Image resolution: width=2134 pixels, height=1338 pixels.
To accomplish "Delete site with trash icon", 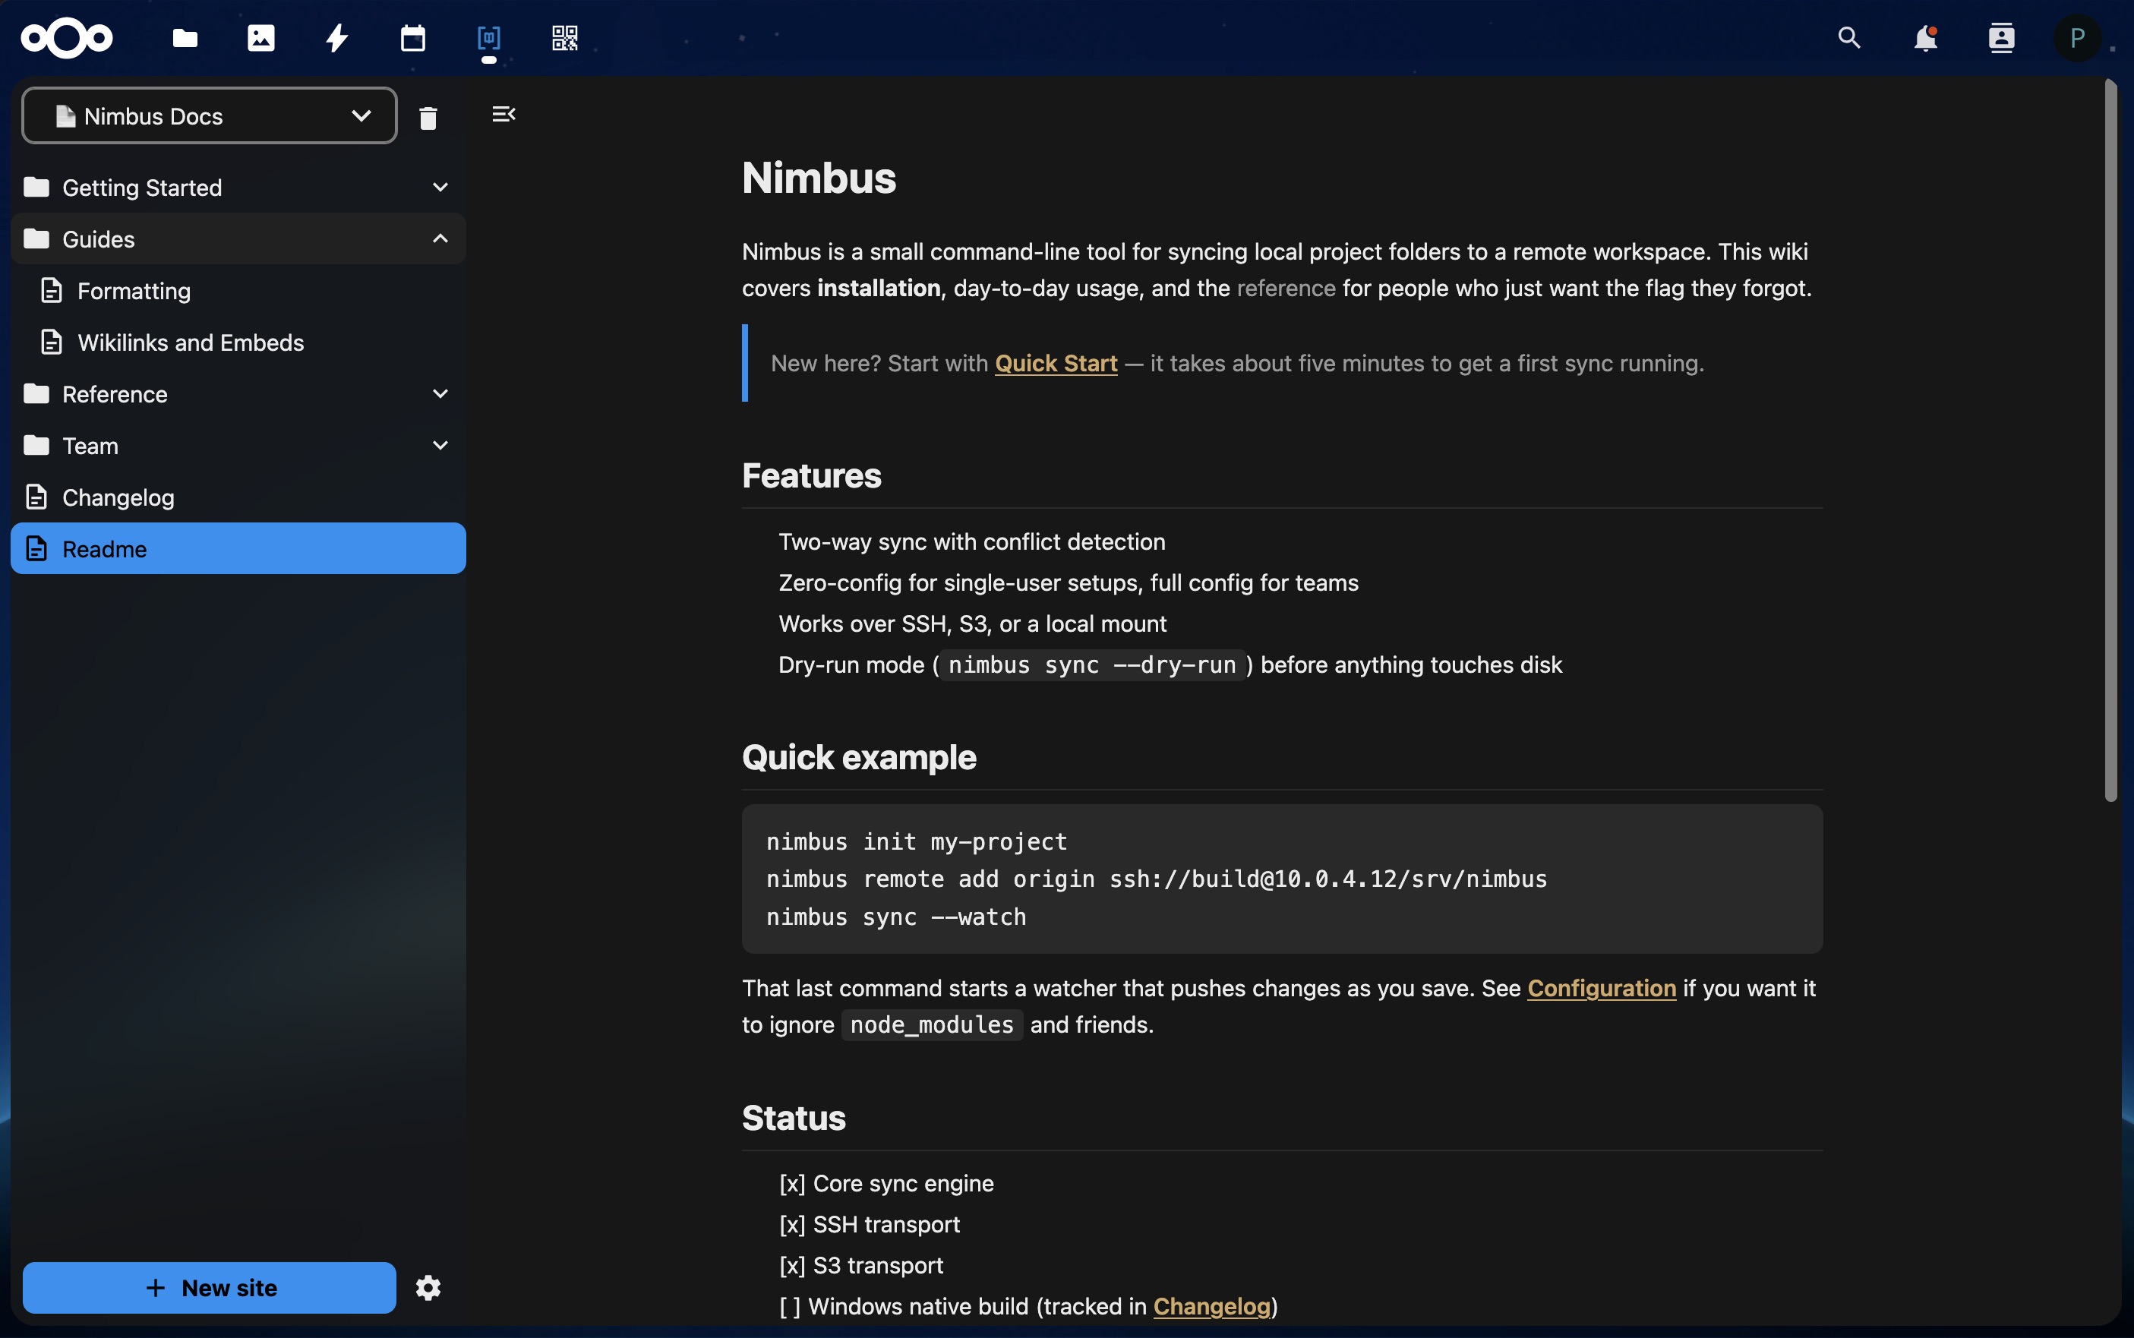I will pyautogui.click(x=428, y=117).
